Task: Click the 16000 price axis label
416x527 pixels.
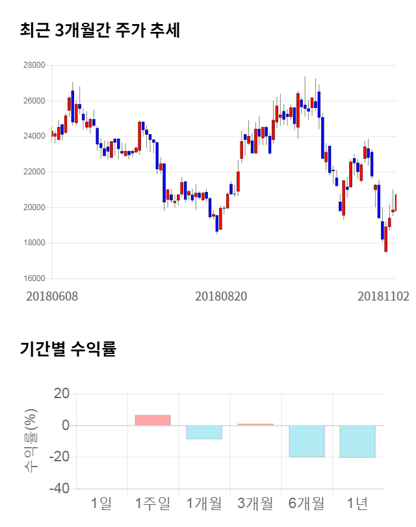Action: point(34,278)
